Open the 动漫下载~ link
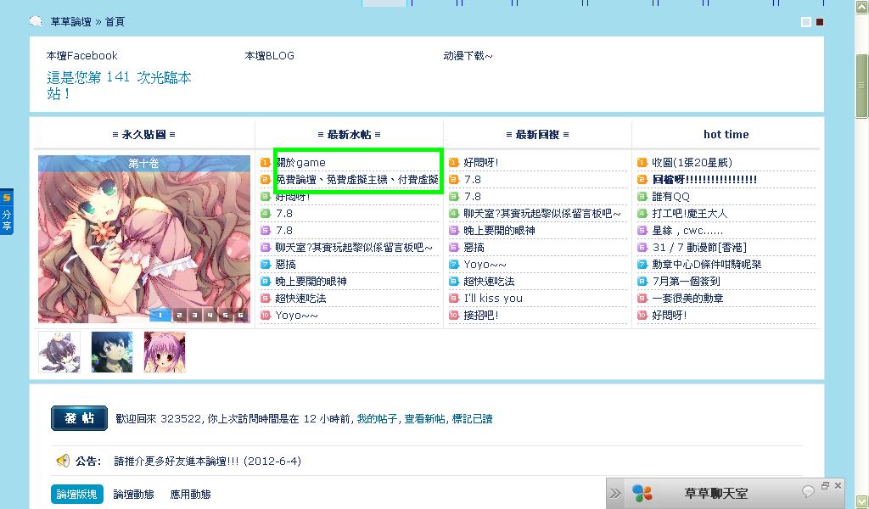 468,55
